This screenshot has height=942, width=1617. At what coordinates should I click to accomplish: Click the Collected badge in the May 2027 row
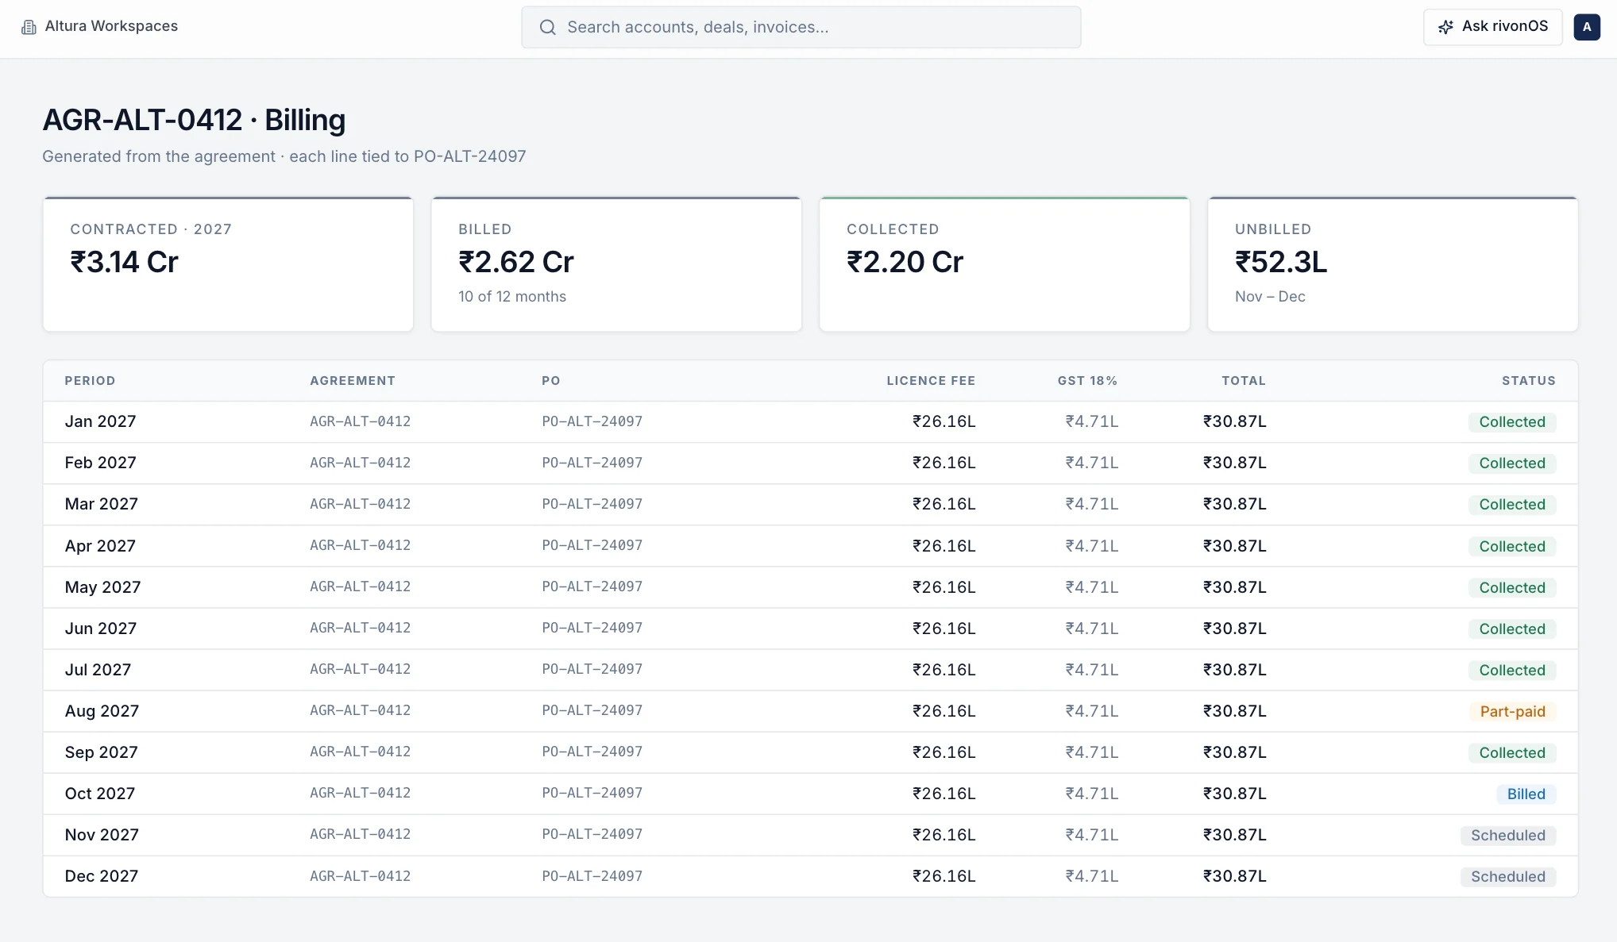1511,588
